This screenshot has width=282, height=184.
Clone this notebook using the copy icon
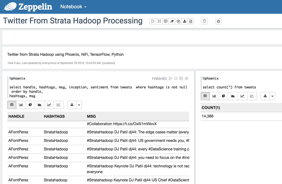pos(178,21)
